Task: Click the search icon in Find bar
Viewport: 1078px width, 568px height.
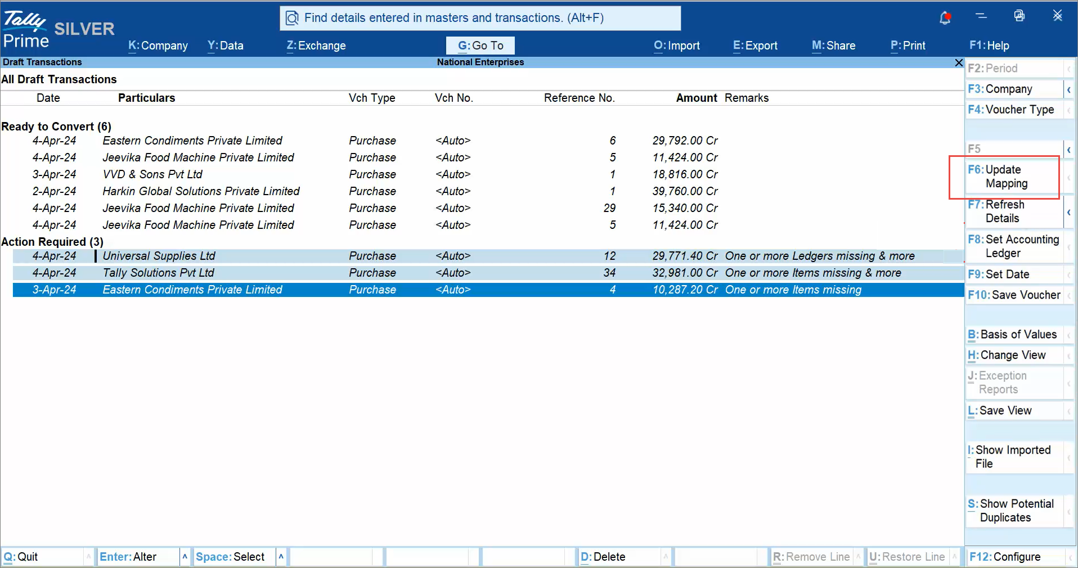Action: pyautogui.click(x=292, y=18)
